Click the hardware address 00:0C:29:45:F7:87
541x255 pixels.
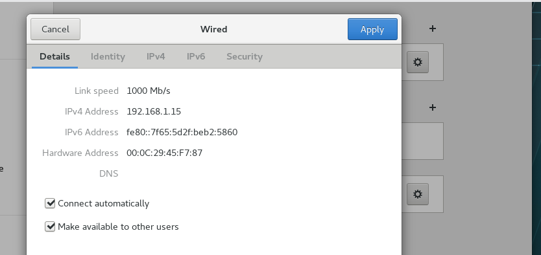pyautogui.click(x=165, y=153)
